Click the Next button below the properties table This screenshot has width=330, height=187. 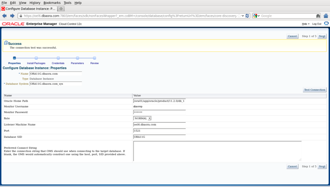pos(322,166)
